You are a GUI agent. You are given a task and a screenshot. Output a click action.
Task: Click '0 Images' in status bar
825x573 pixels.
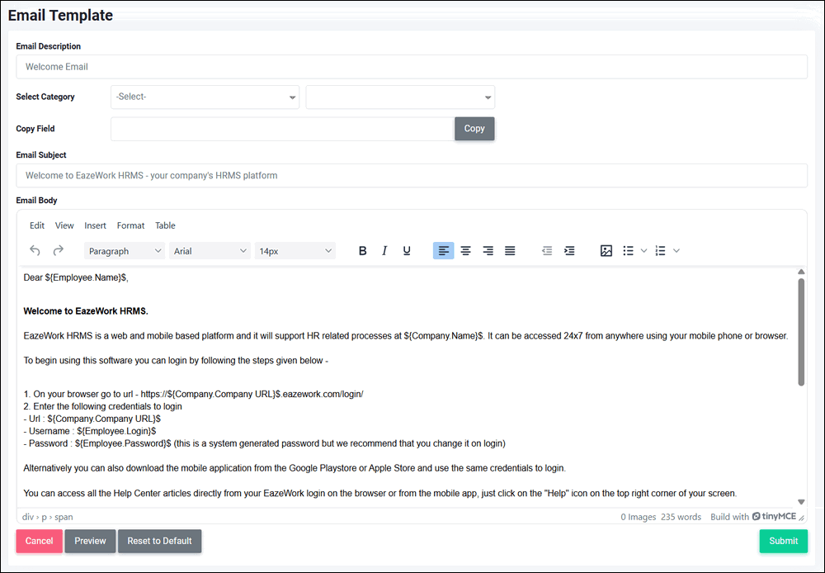(639, 517)
